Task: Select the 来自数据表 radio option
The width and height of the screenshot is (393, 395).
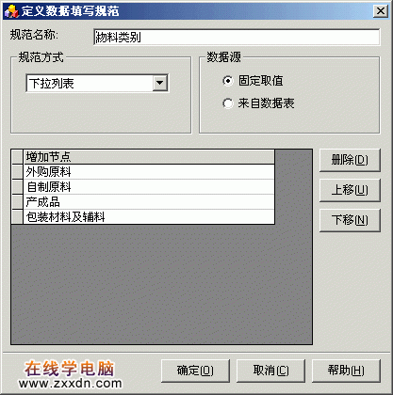Action: tap(228, 103)
